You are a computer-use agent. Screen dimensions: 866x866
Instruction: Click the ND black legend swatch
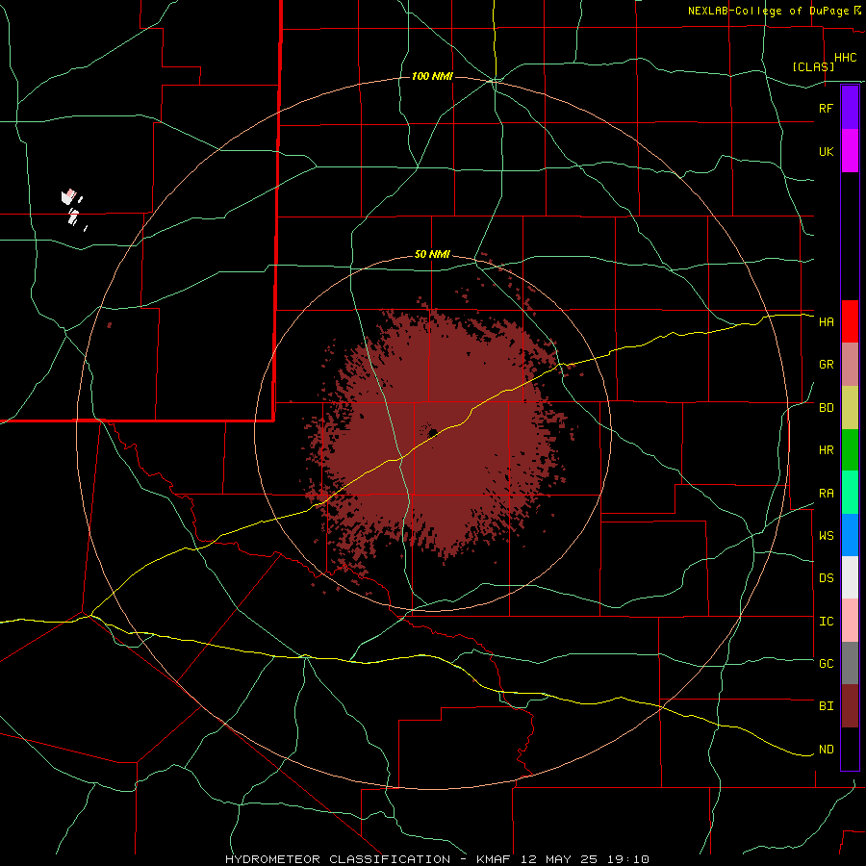pyautogui.click(x=850, y=749)
